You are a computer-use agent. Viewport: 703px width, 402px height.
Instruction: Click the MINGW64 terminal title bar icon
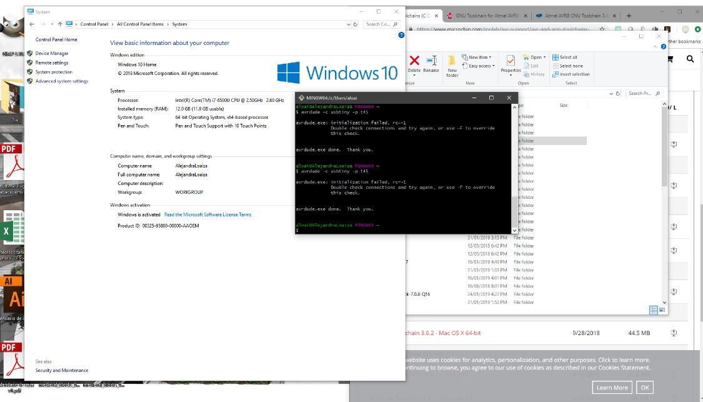301,98
